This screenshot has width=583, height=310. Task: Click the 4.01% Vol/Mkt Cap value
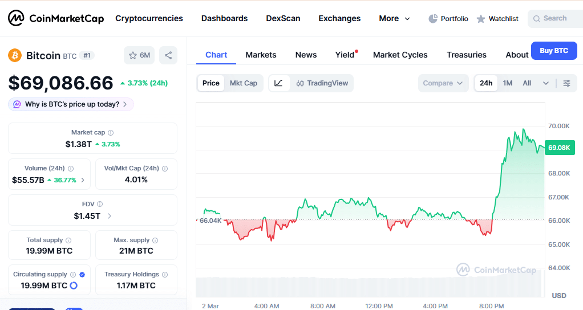[136, 180]
